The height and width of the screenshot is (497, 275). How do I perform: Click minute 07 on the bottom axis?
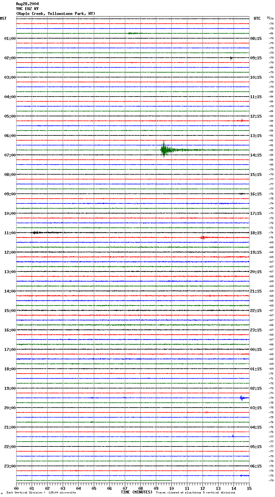(125, 488)
